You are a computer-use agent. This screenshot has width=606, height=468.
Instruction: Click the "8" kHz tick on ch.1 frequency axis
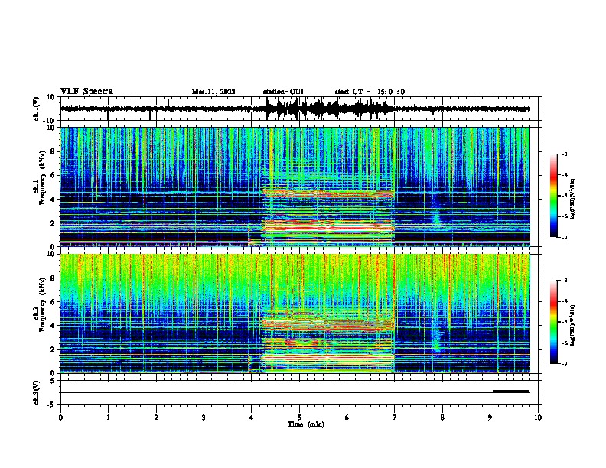tap(54, 151)
